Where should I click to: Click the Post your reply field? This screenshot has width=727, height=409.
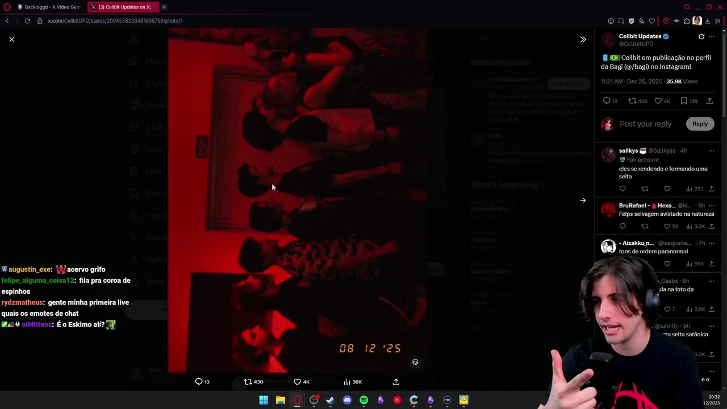[x=645, y=124]
